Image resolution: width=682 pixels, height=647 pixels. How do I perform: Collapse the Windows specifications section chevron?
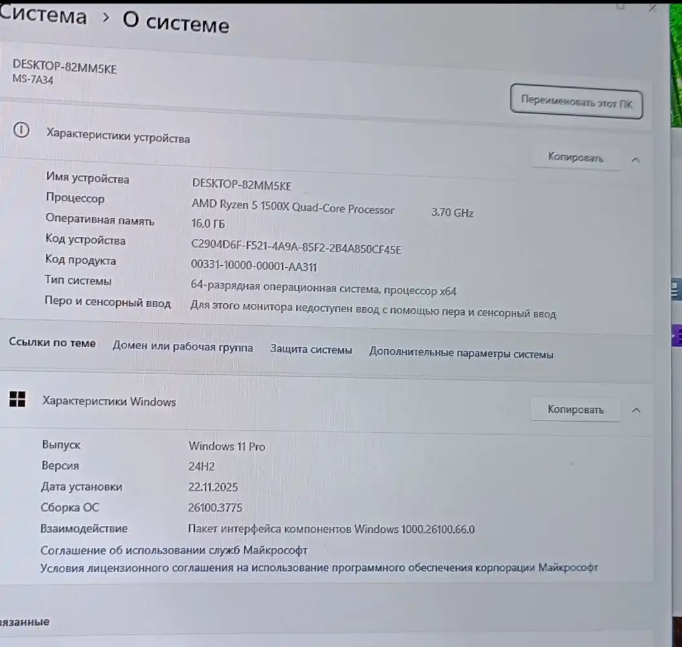click(636, 409)
